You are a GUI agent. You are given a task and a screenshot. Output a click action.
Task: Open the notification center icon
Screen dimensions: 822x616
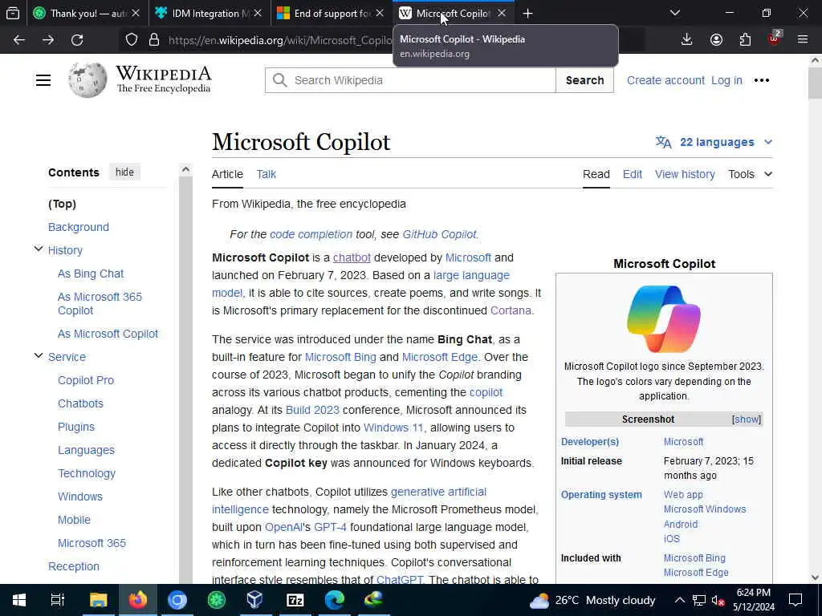pos(796,600)
